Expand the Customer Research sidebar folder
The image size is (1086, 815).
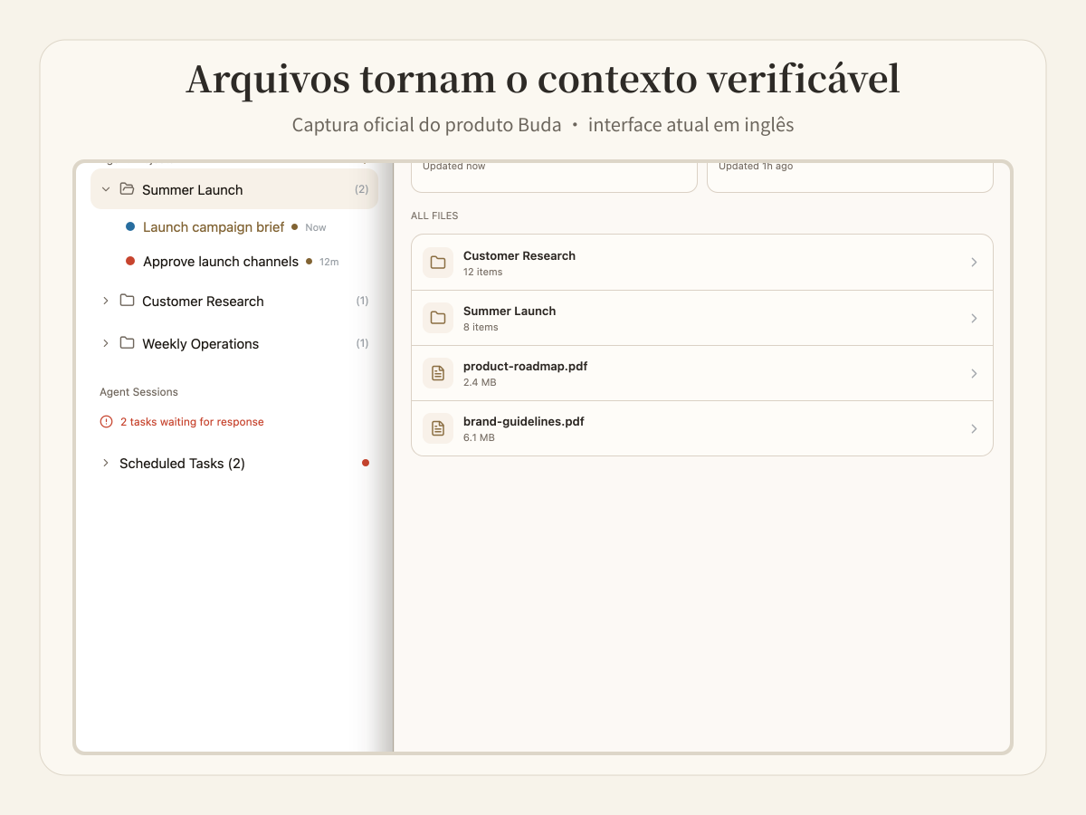(106, 301)
